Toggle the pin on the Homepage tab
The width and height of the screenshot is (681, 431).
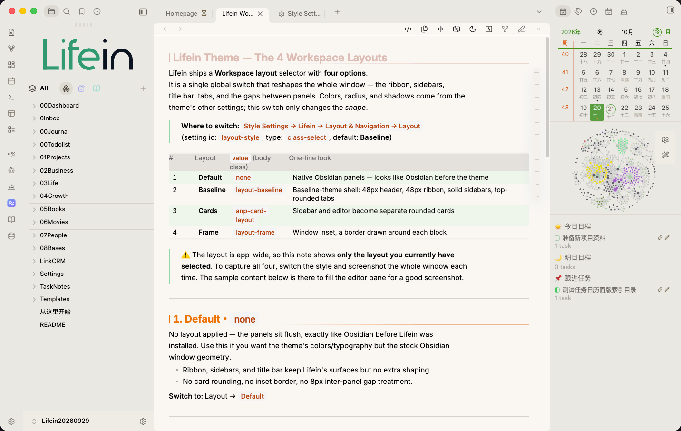click(204, 14)
